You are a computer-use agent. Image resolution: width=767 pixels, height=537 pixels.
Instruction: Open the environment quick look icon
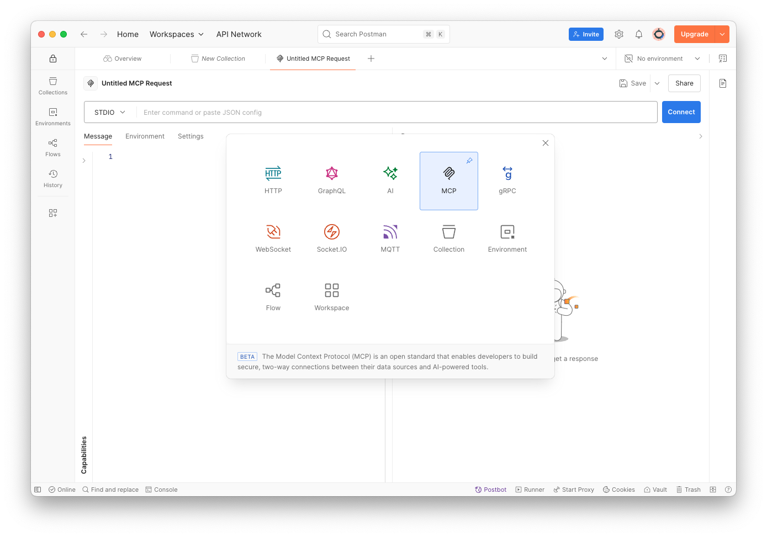723,59
